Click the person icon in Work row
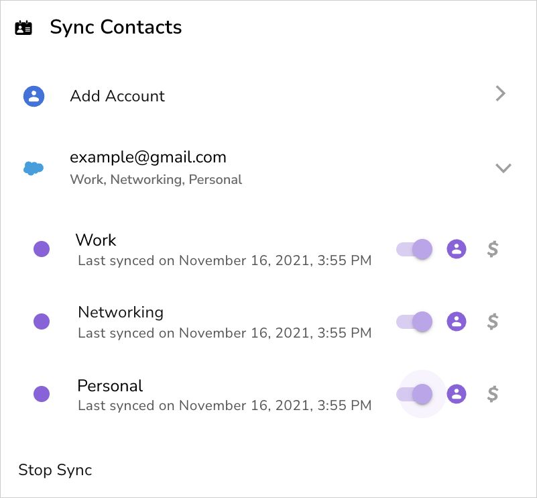 click(x=457, y=249)
